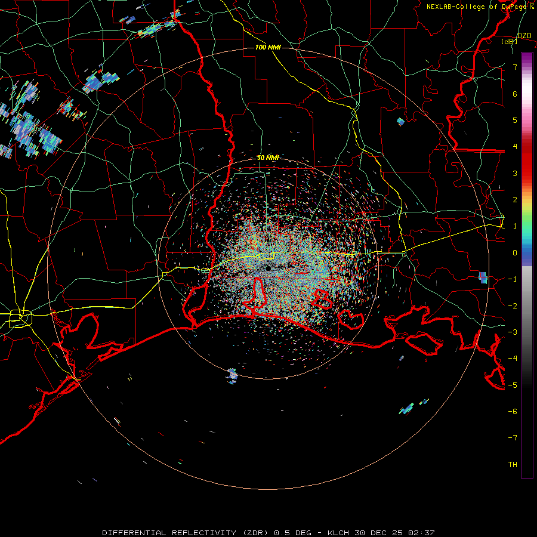
Task: Click the -3 dB scale label
Action: coord(513,332)
